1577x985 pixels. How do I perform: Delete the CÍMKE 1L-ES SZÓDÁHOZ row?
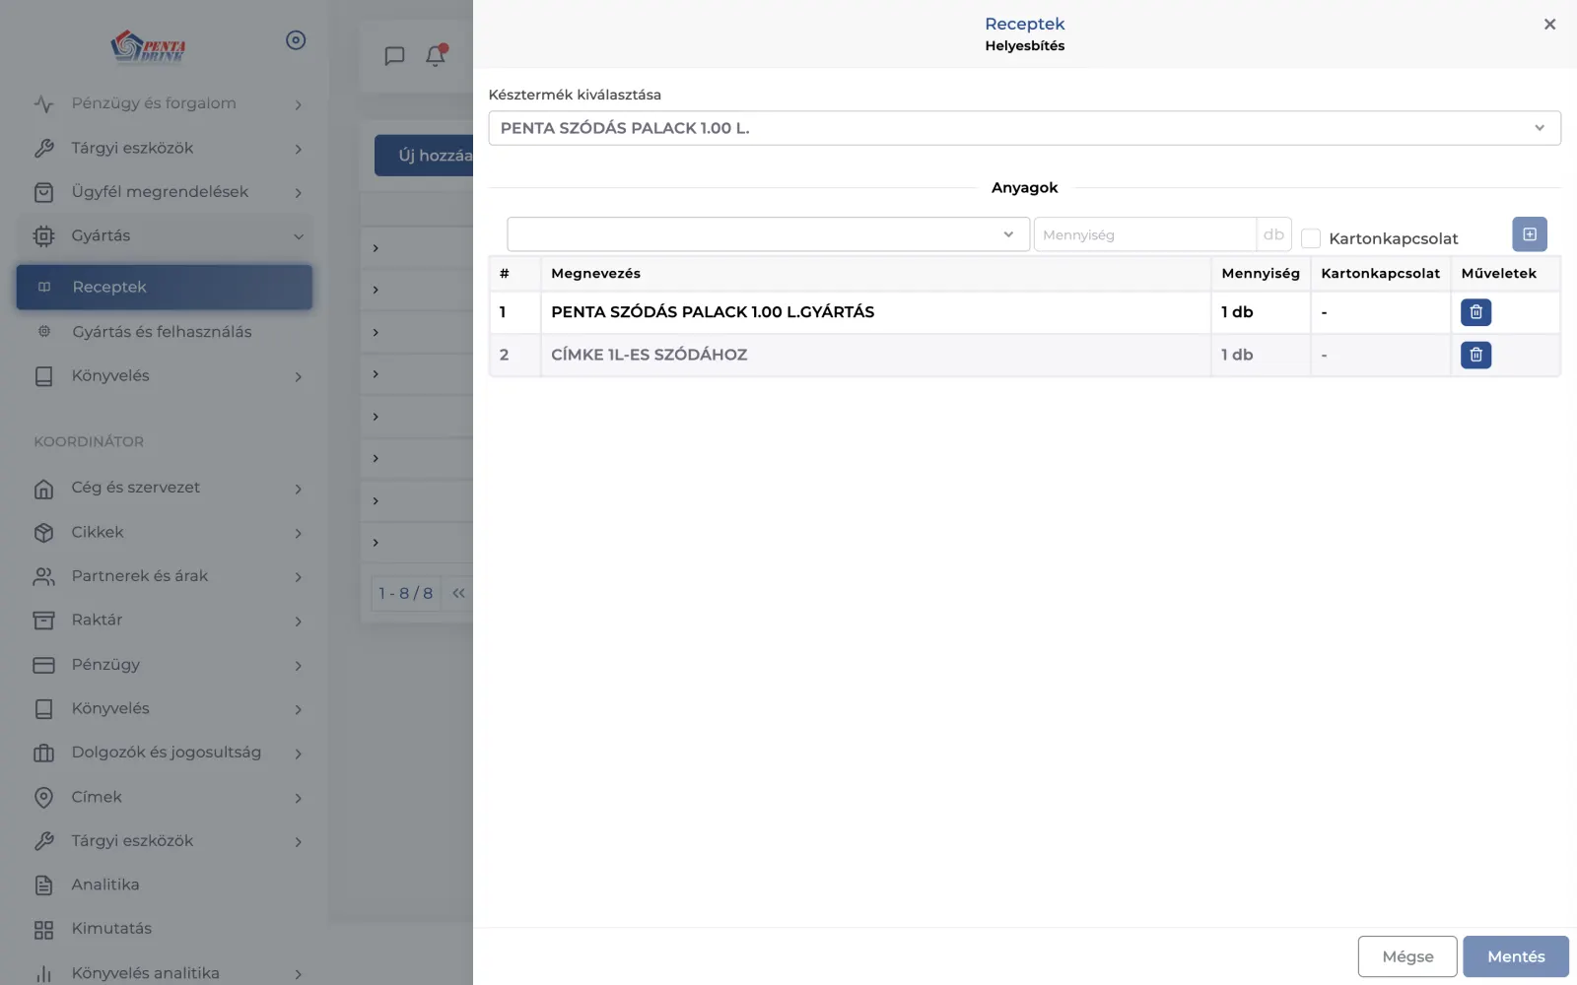point(1475,355)
